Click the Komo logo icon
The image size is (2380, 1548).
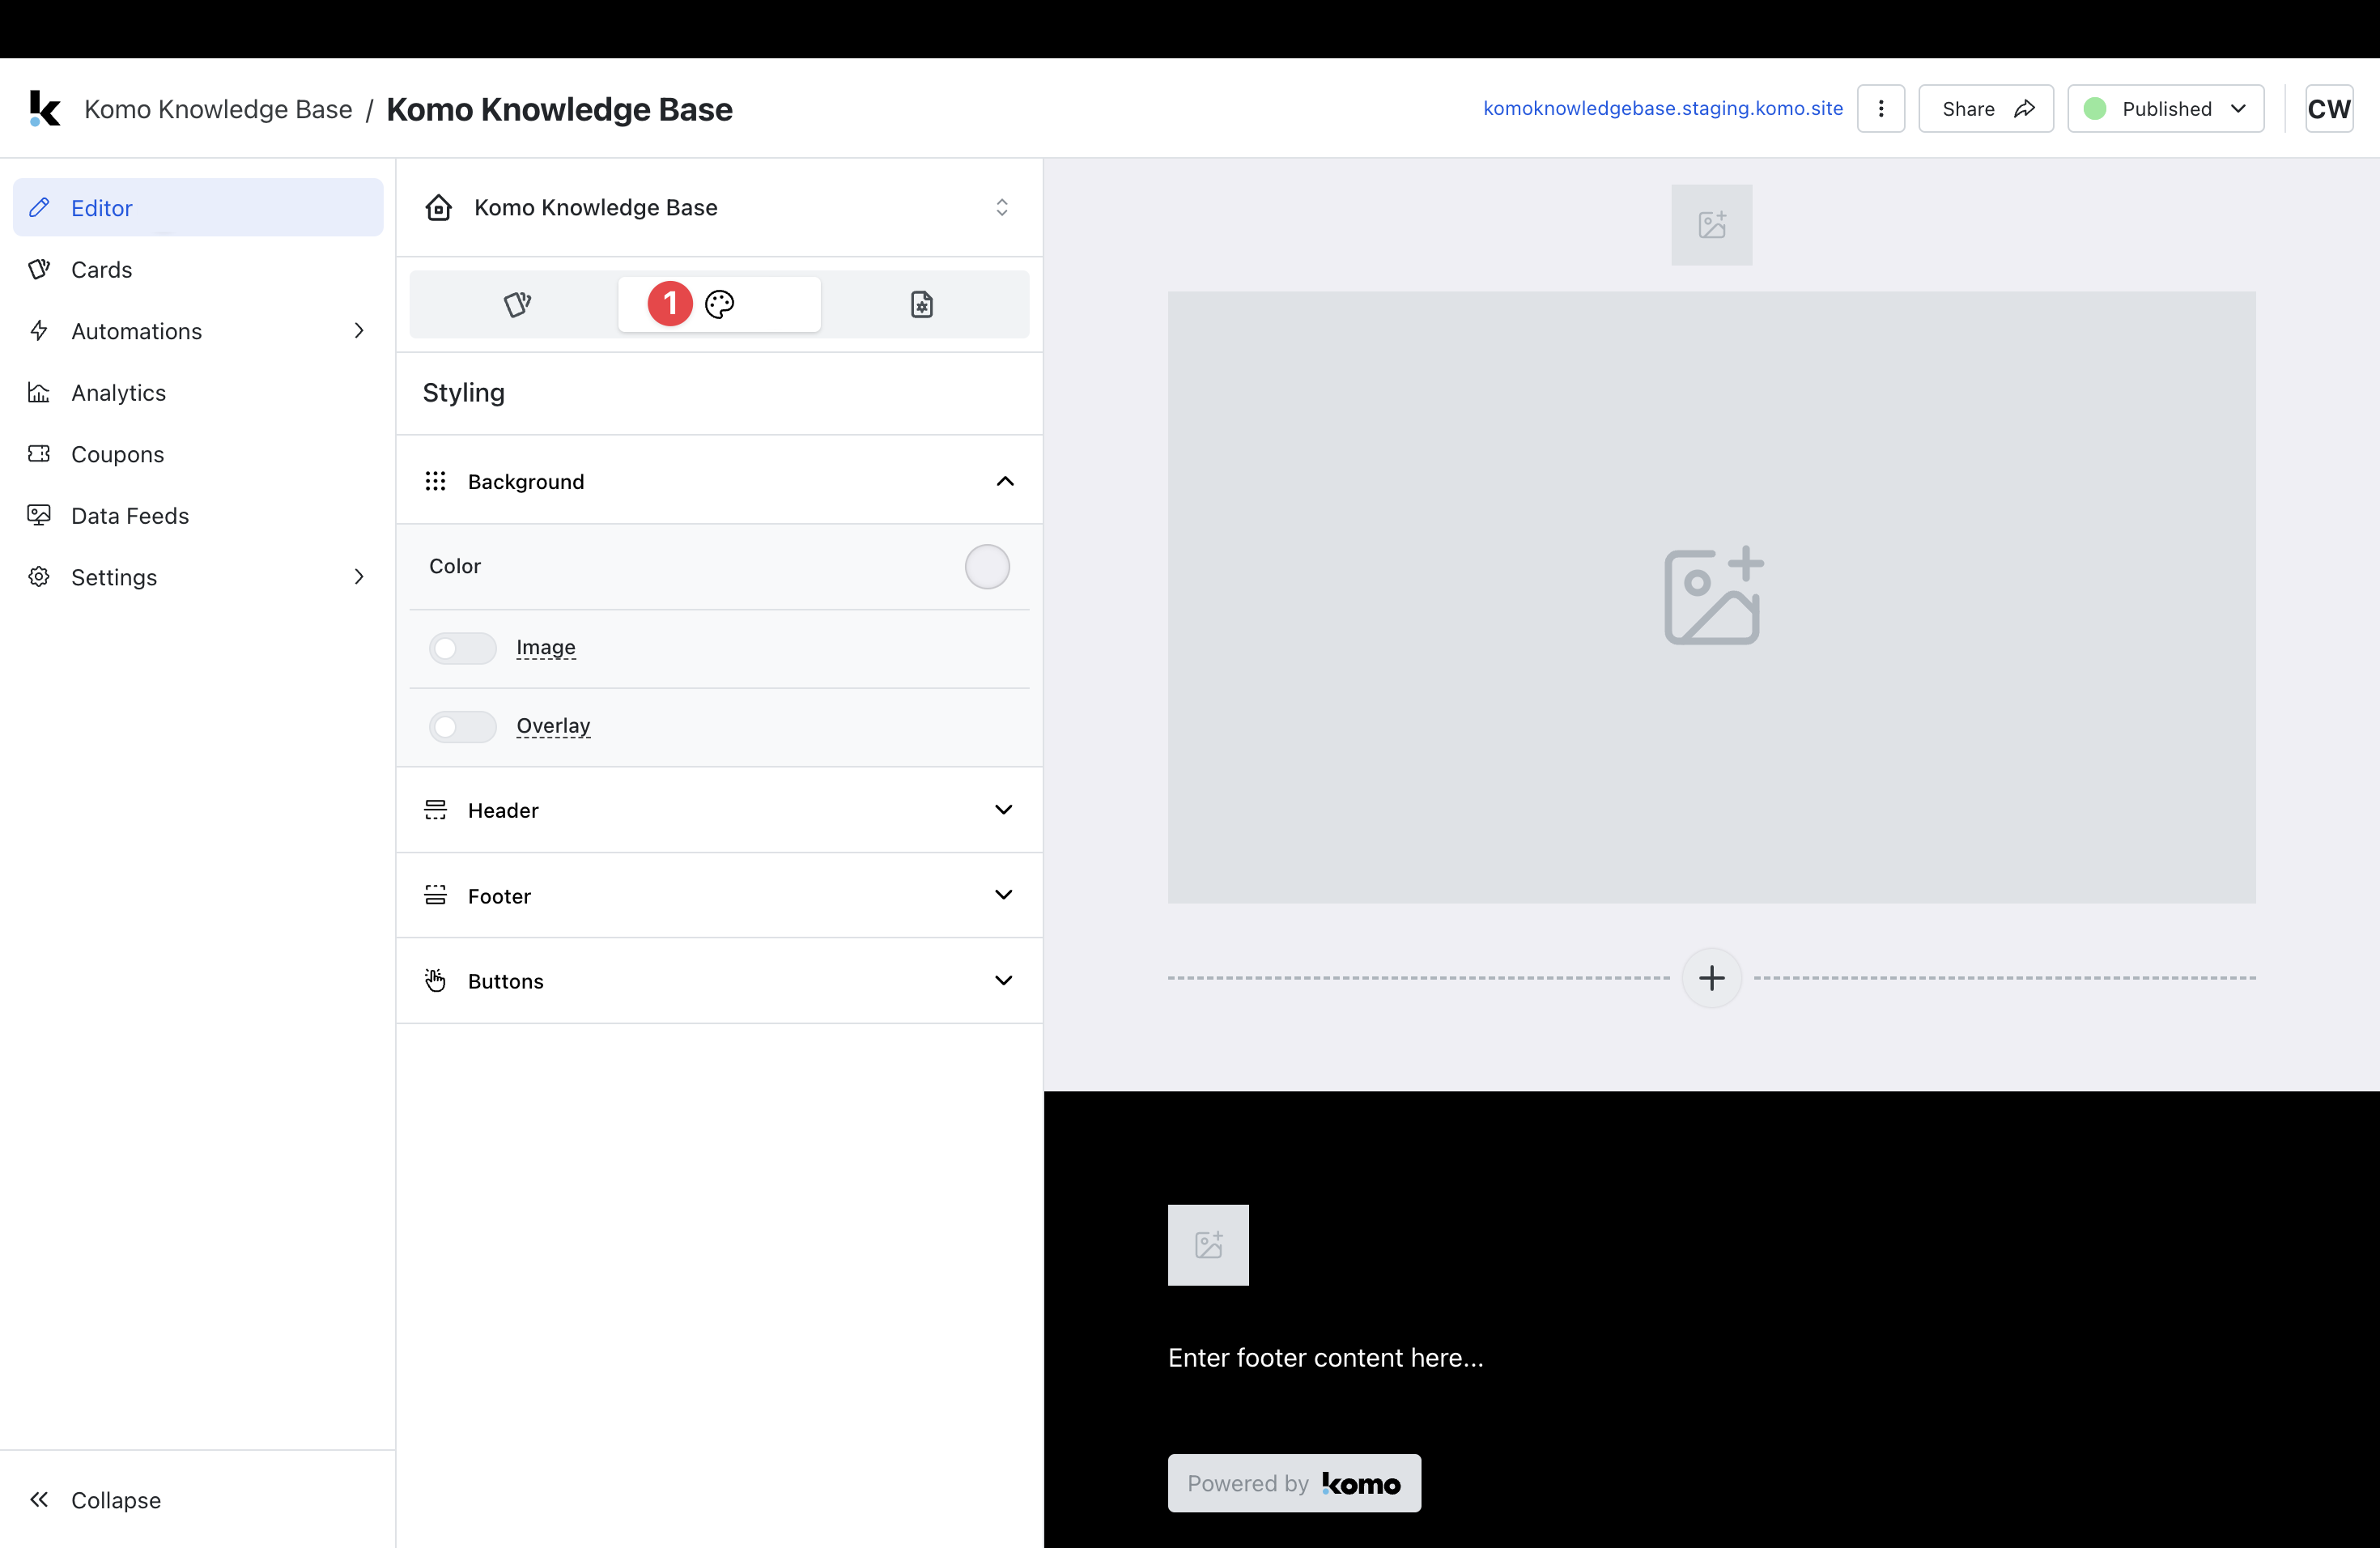coord(44,108)
